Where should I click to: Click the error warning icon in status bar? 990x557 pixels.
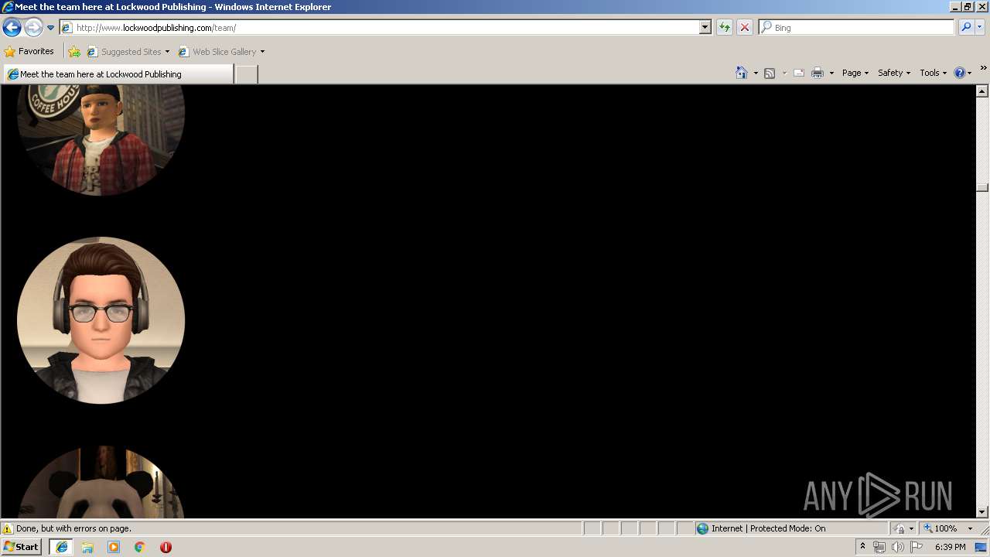coord(8,528)
